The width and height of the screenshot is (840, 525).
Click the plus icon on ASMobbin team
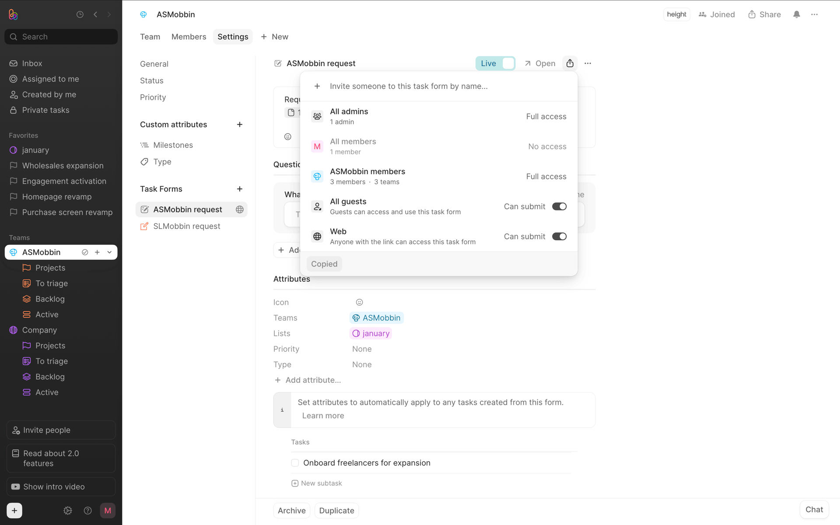click(x=97, y=252)
